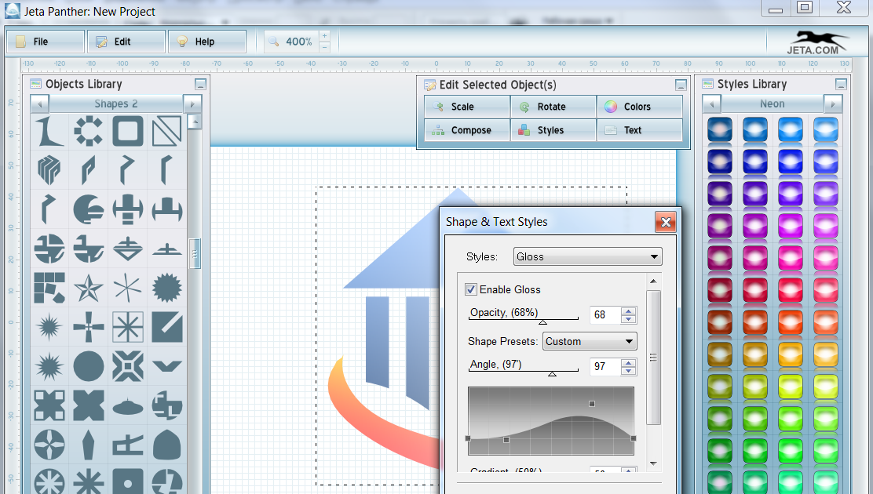Decrease zoom with the minus button
Image resolution: width=873 pixels, height=494 pixels.
[x=324, y=47]
